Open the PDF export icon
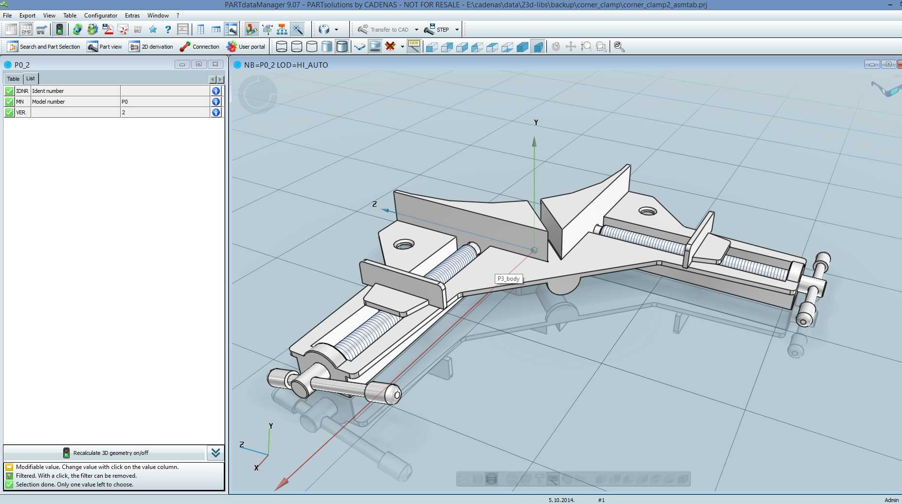This screenshot has height=504, width=902. pyautogui.click(x=108, y=30)
